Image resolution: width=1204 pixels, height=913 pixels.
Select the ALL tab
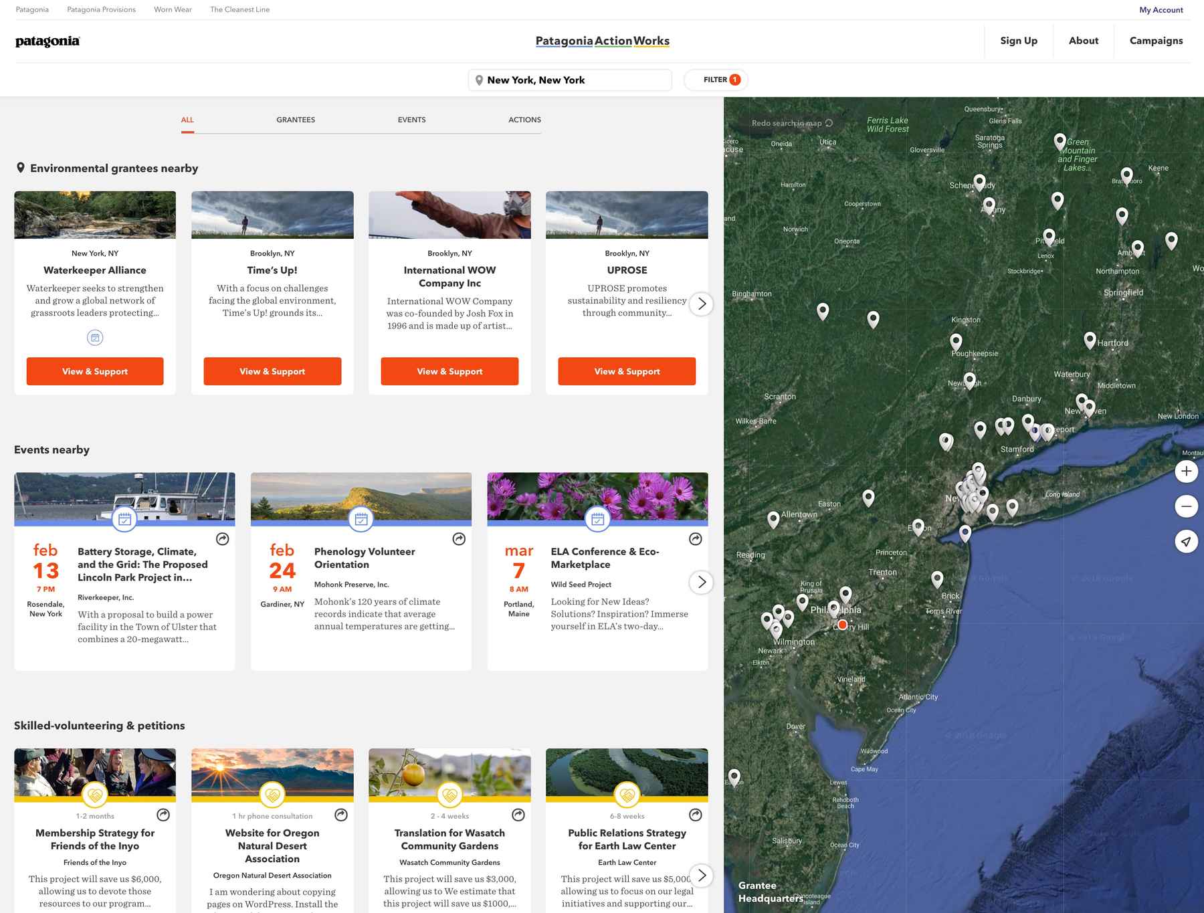click(187, 120)
